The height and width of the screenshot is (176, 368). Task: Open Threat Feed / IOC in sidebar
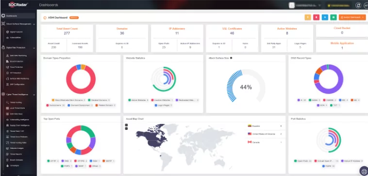pos(15,131)
